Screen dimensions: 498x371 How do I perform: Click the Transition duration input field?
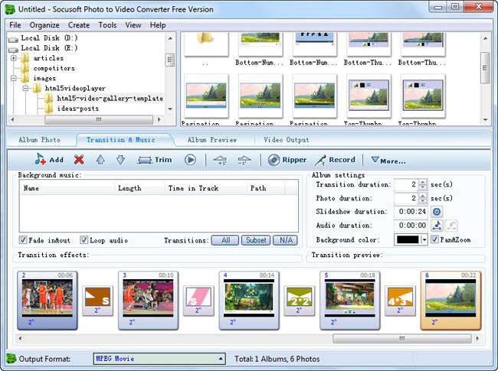406,184
